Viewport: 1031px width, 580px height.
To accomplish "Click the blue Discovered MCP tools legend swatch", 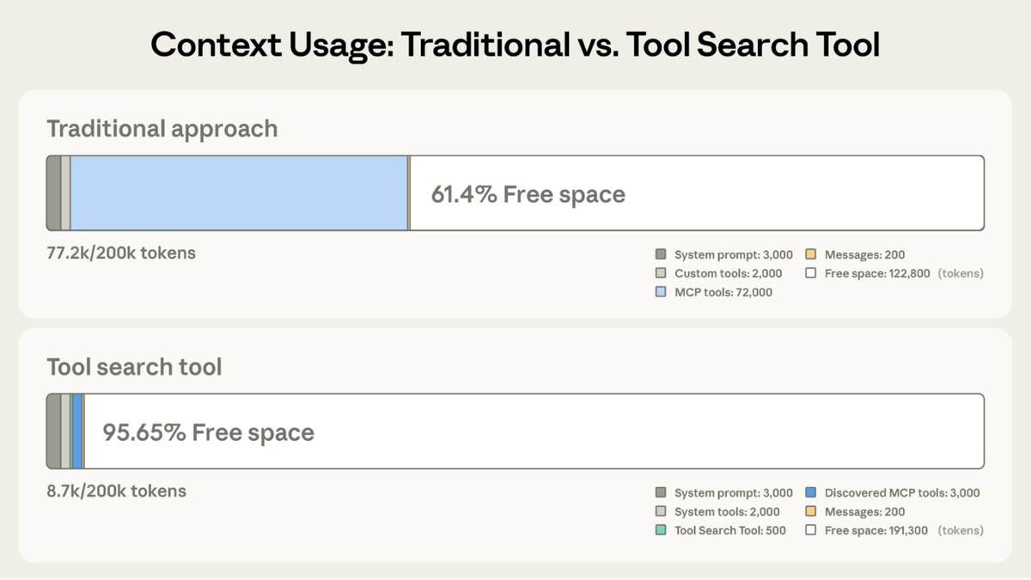I will (x=810, y=493).
